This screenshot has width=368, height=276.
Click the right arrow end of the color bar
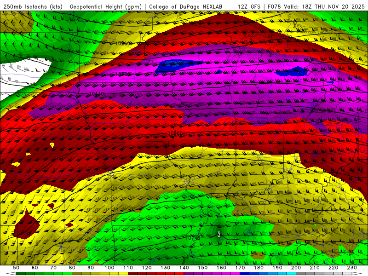357,273
